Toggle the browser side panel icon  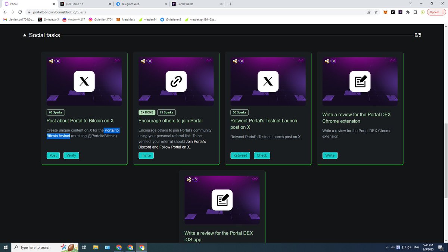[416, 12]
